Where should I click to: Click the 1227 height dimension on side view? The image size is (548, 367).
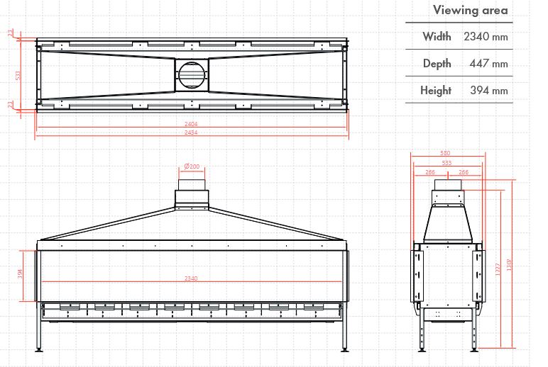[498, 268]
